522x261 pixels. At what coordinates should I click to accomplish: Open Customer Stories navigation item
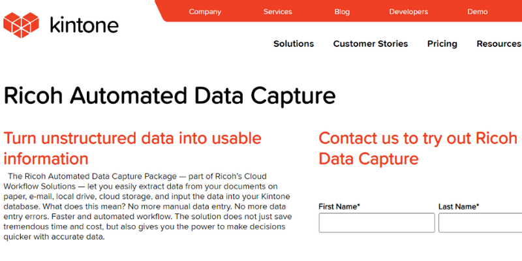[371, 44]
